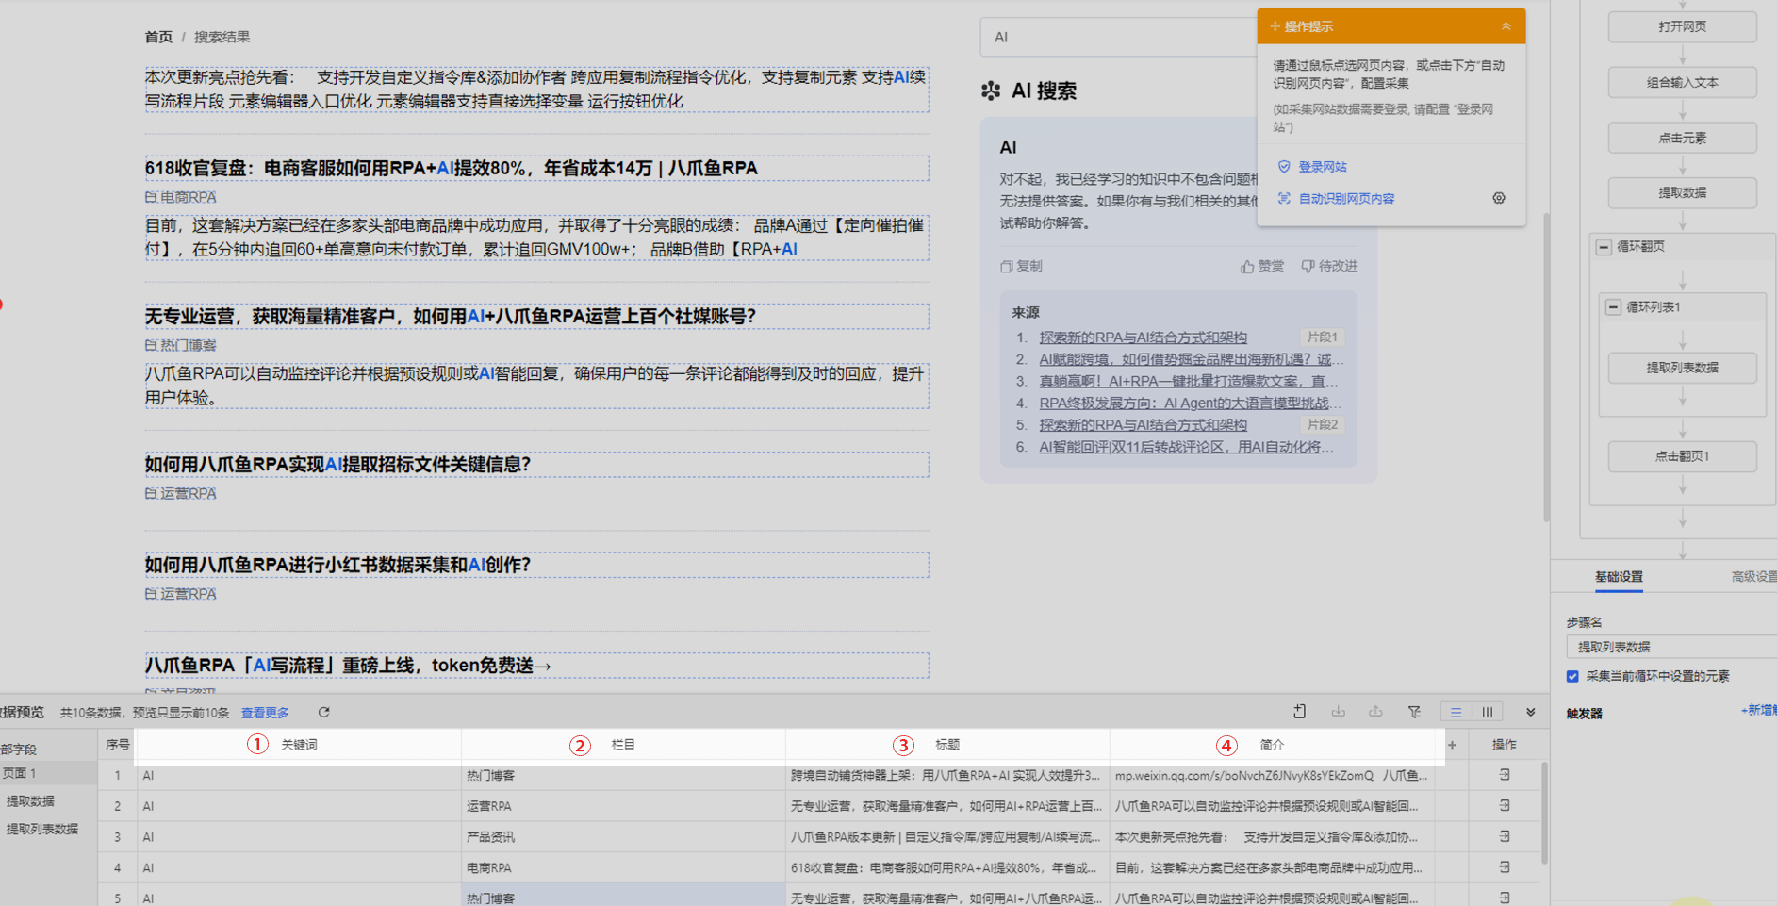This screenshot has width=1777, height=906.
Task: Select 提取列表数据 in left field list
Action: (42, 830)
